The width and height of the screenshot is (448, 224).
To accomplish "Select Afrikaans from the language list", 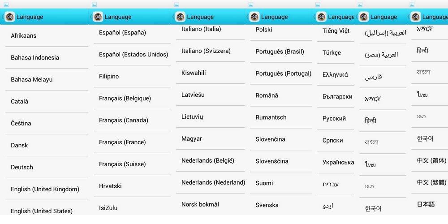I will [x=47, y=36].
